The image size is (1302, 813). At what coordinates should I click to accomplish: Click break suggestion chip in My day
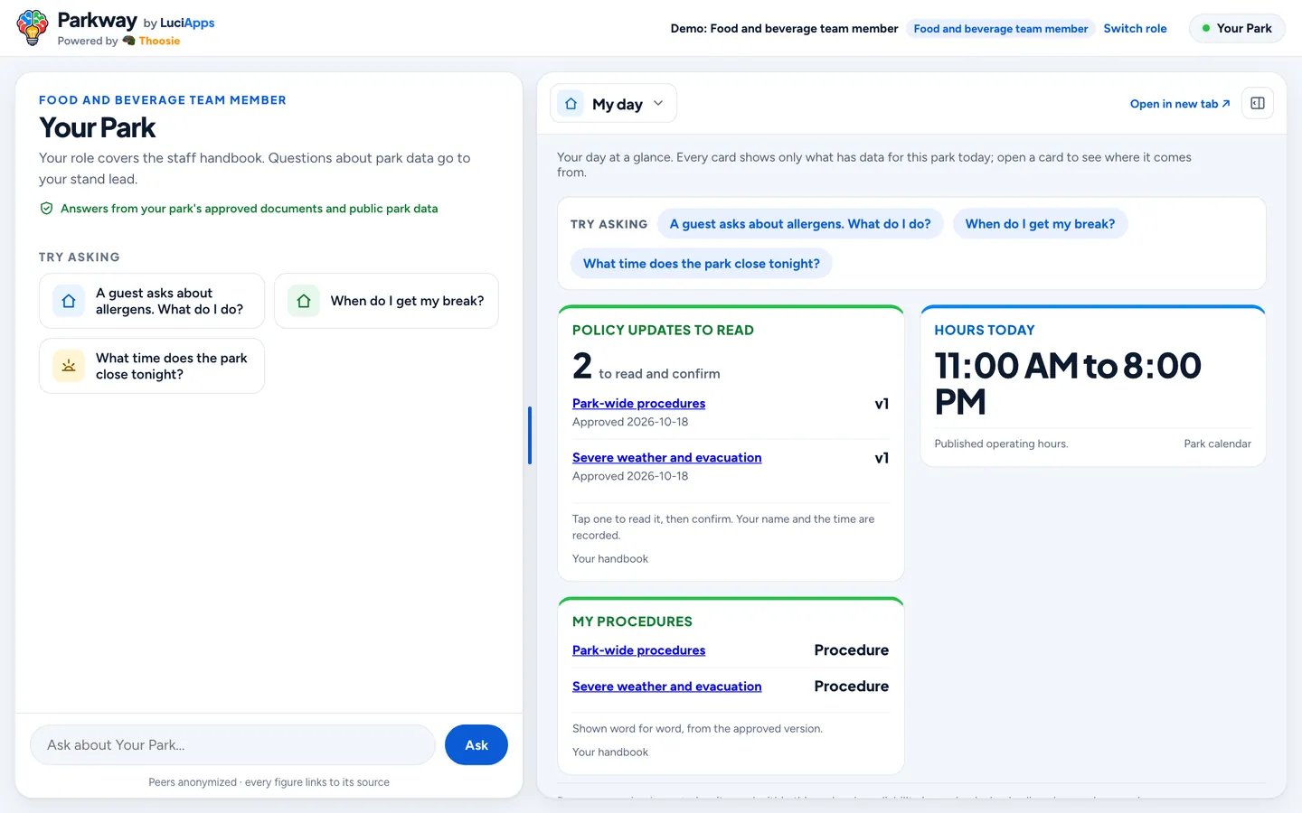point(1040,224)
